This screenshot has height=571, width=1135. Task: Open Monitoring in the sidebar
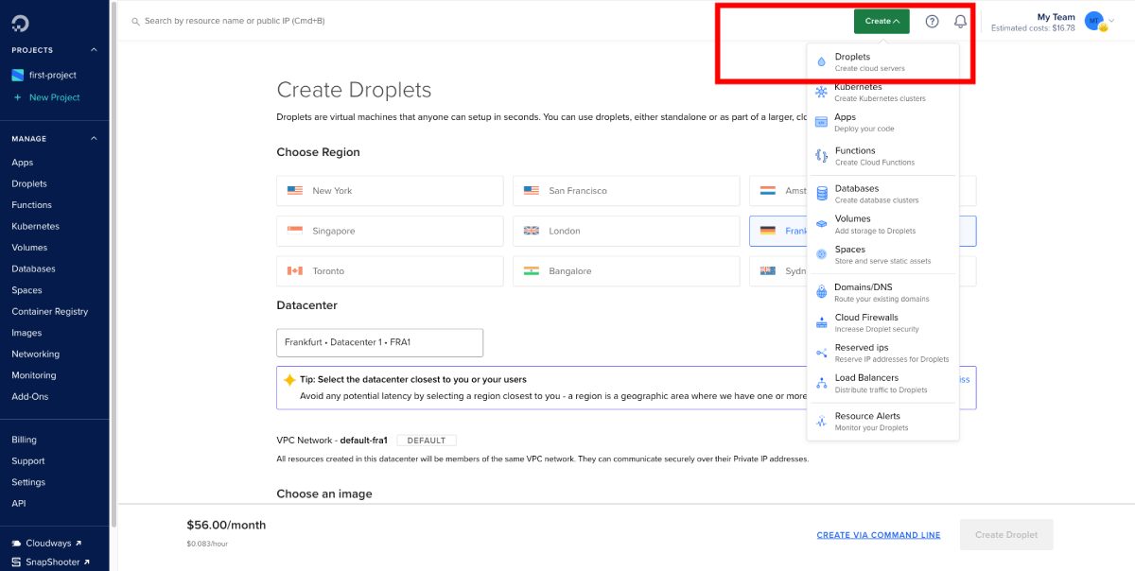click(34, 375)
